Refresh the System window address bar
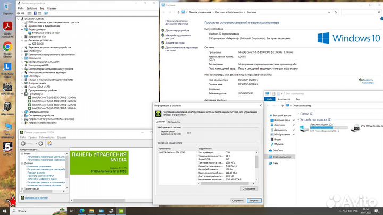 [x=335, y=12]
